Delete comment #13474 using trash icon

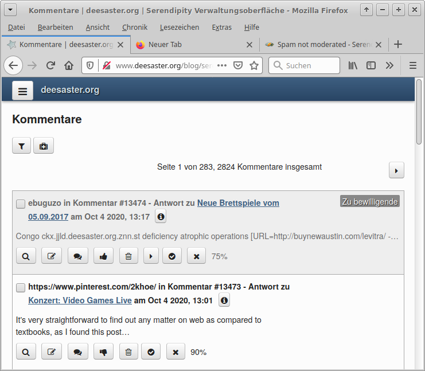[x=128, y=256]
